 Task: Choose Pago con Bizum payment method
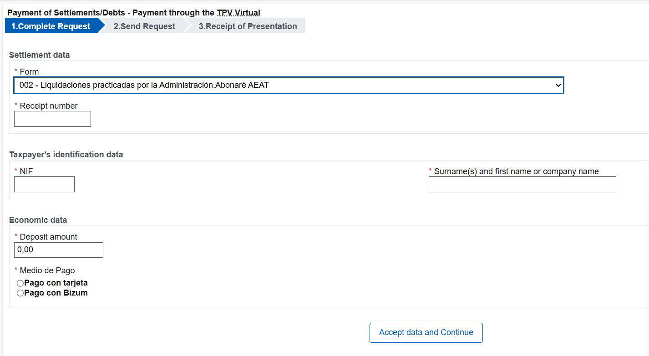[20, 293]
